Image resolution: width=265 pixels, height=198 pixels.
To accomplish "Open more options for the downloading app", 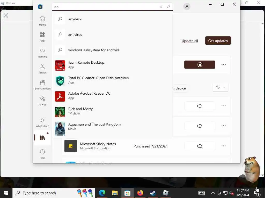I will [x=223, y=65].
